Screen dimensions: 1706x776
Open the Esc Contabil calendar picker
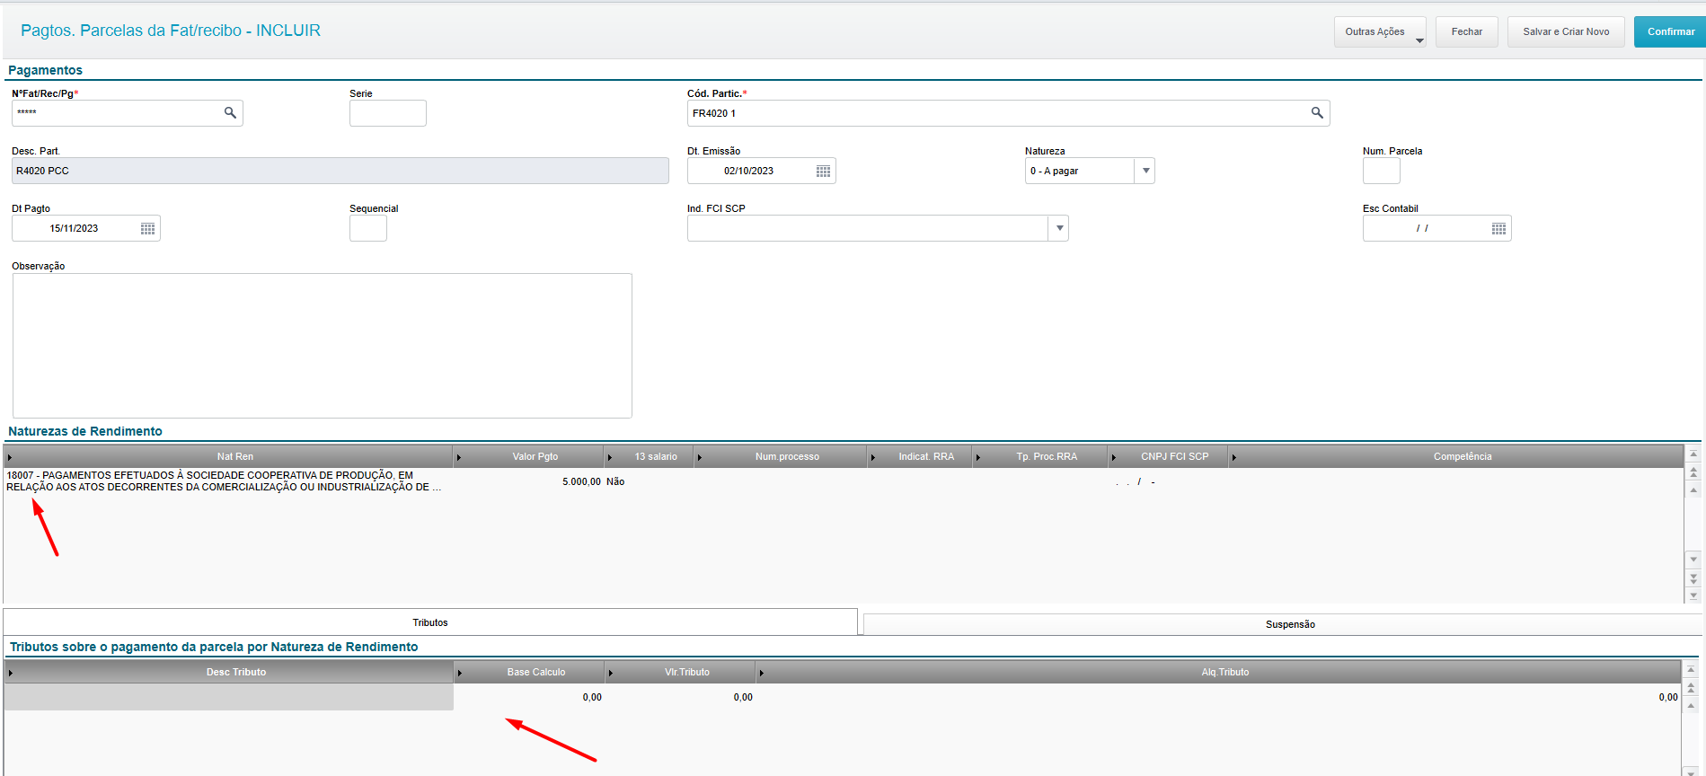[x=1498, y=228]
